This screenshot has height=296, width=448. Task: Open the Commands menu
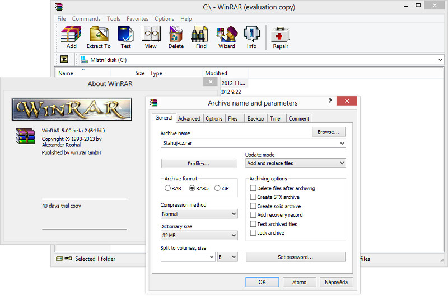click(86, 18)
